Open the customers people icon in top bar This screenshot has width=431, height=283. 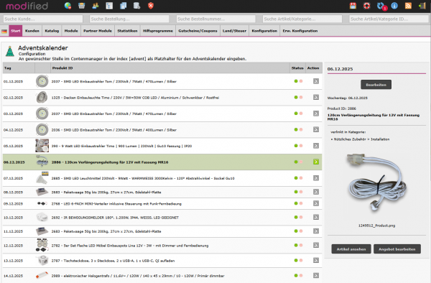(96, 6)
